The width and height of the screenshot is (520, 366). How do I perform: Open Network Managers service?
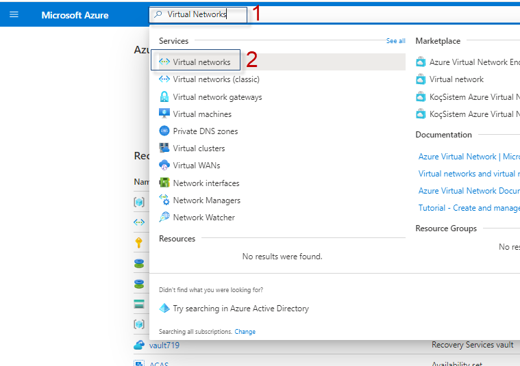207,200
